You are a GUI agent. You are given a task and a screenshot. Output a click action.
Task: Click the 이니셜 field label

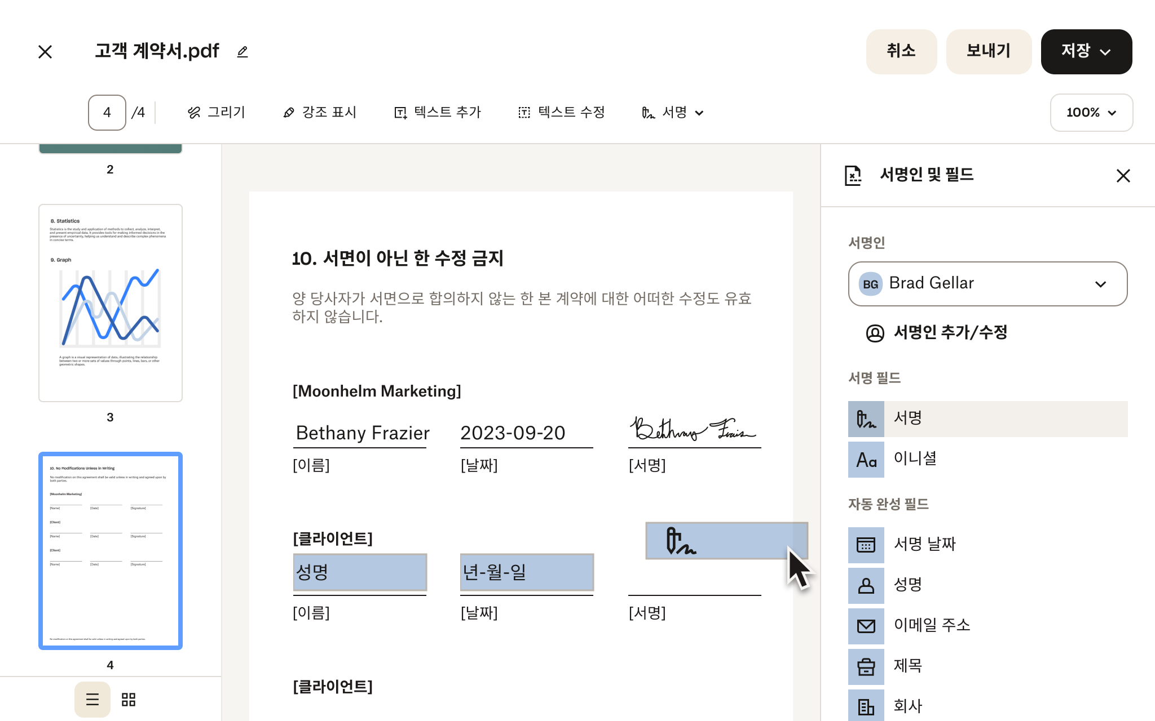pos(915,459)
